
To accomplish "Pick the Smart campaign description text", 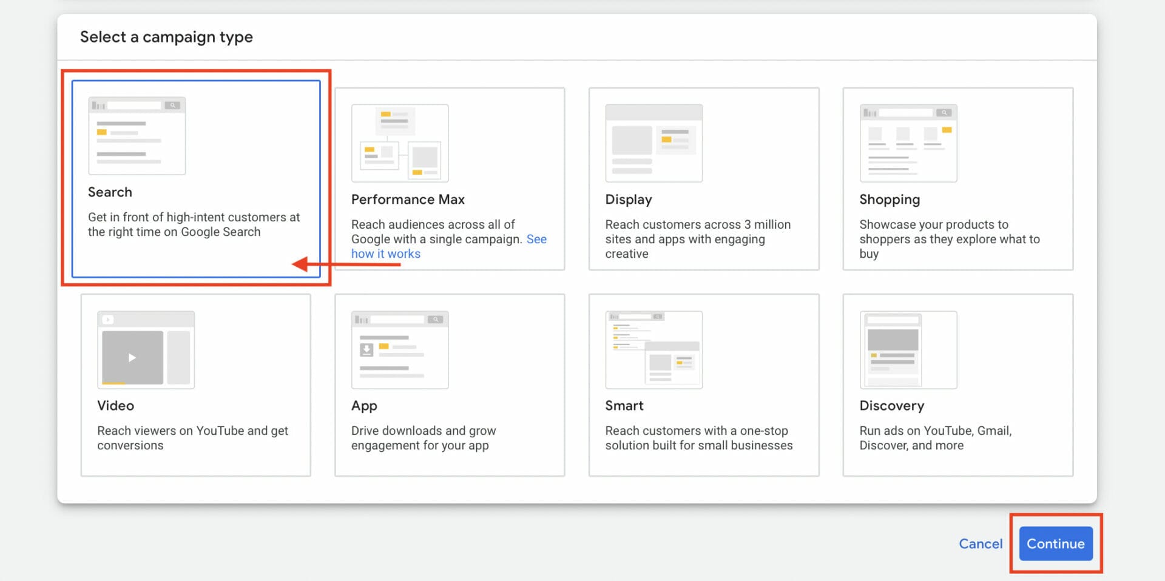I will click(698, 438).
